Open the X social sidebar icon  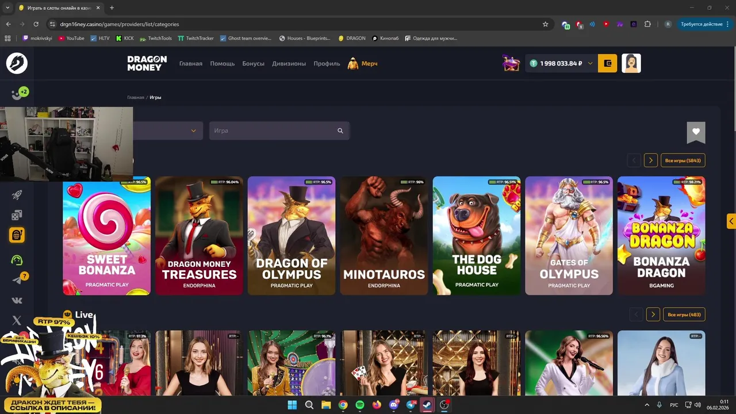[17, 320]
